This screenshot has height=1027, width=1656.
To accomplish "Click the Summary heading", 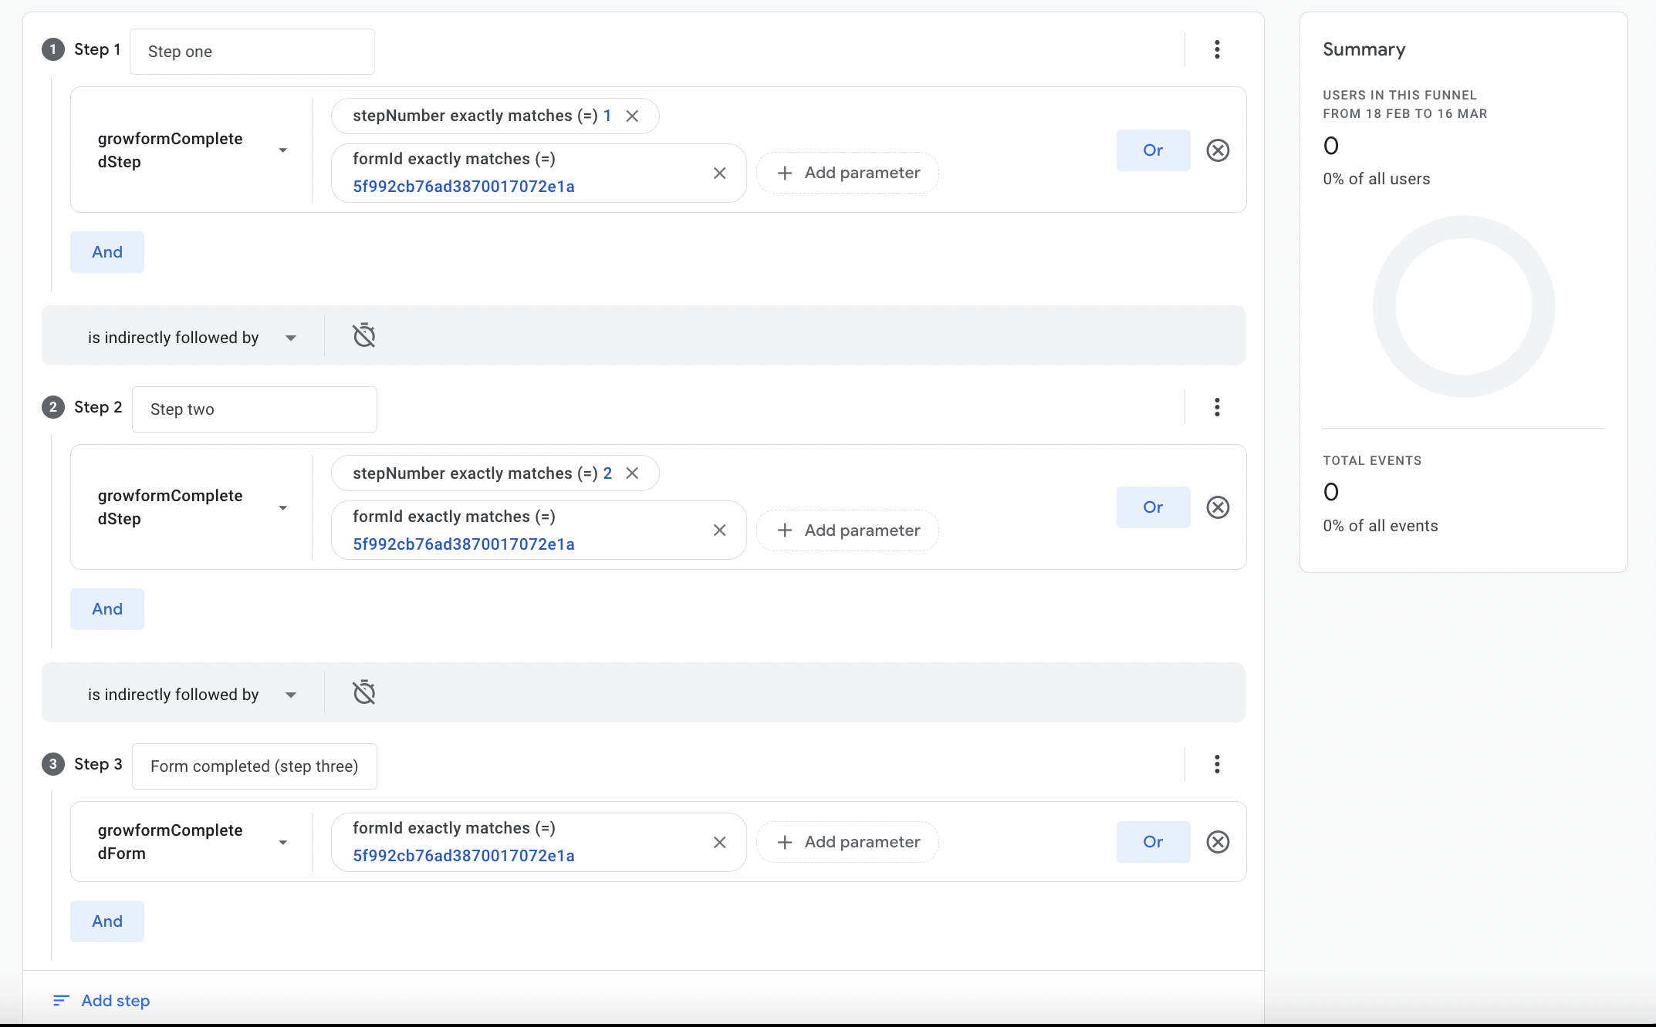I will tap(1364, 49).
